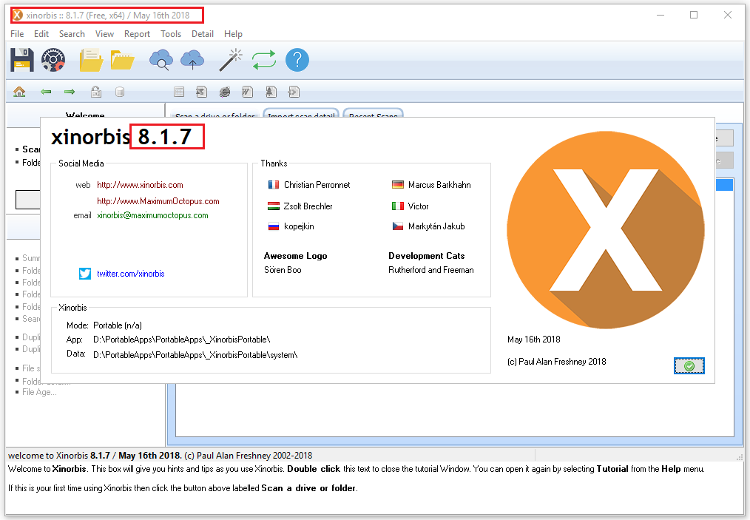The height and width of the screenshot is (520, 750).
Task: Open help via the blue question mark icon
Action: pyautogui.click(x=297, y=60)
